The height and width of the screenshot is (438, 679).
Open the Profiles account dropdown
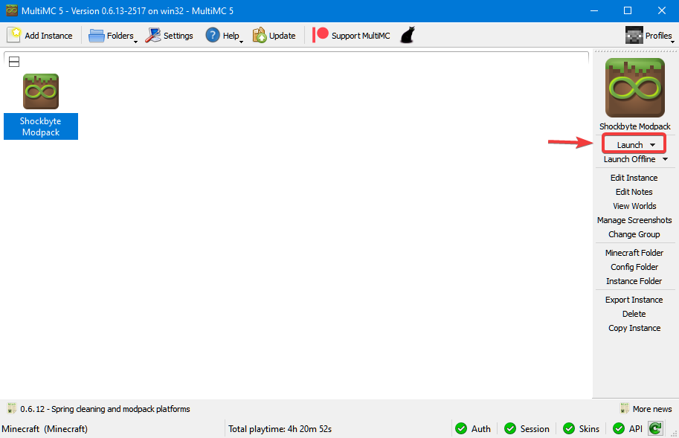(x=649, y=36)
